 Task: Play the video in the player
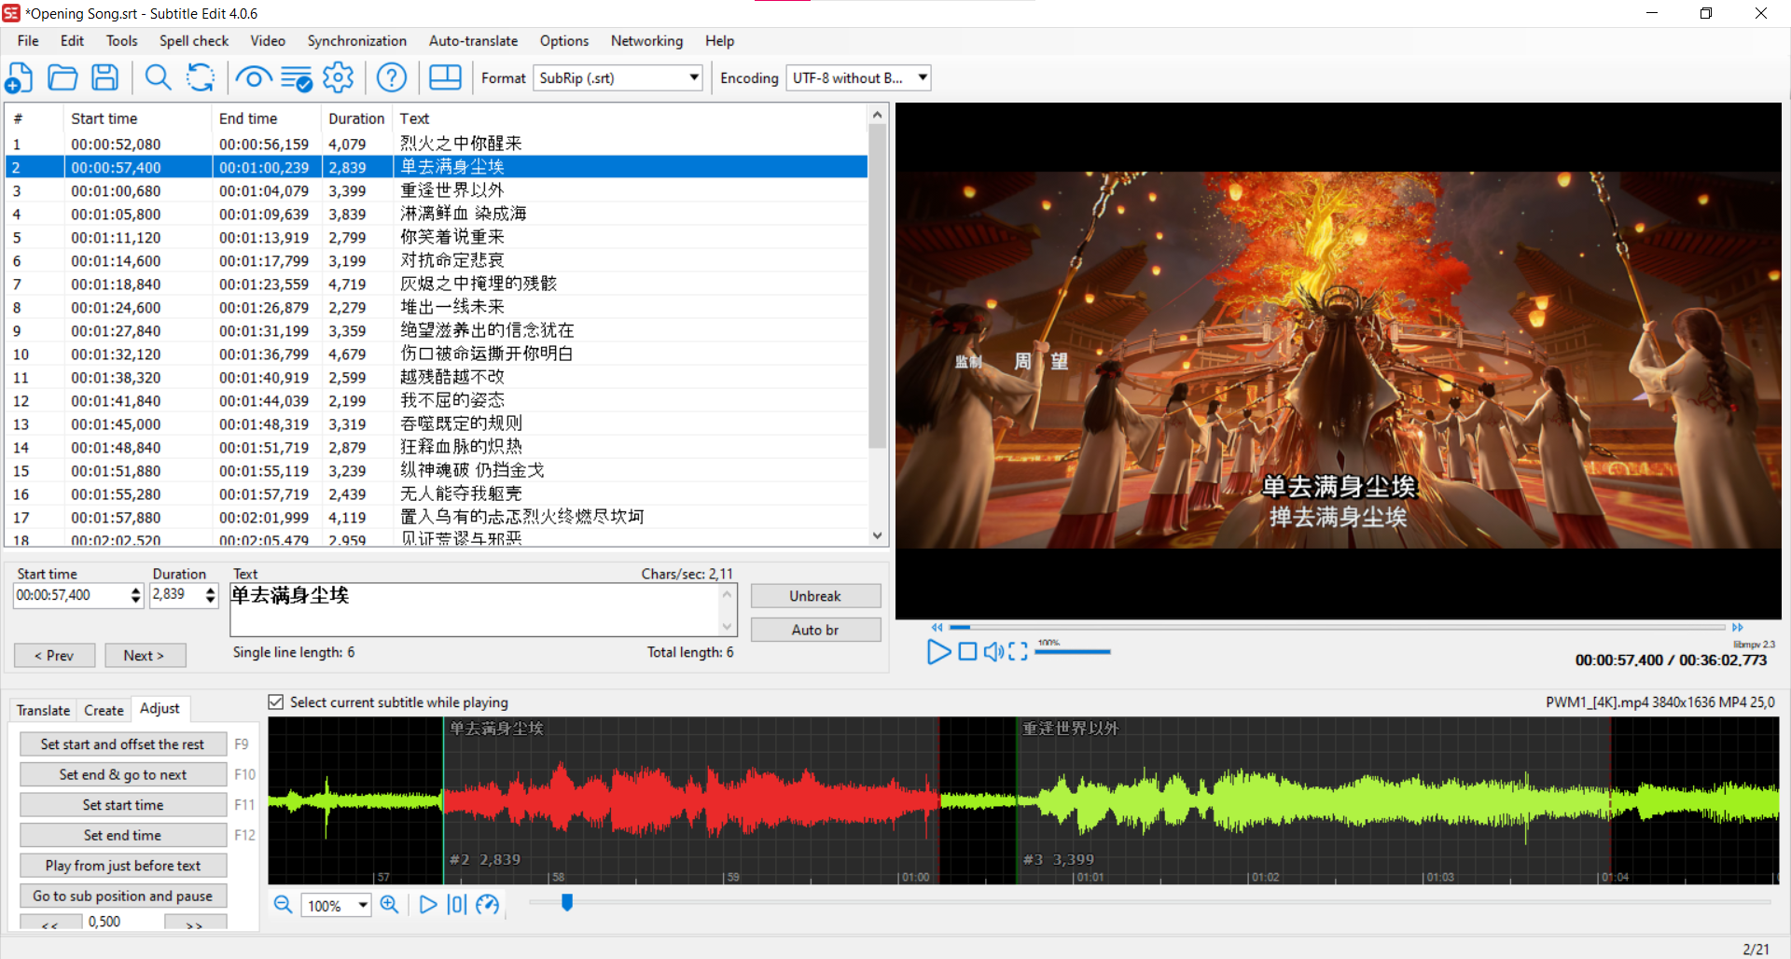(x=938, y=652)
